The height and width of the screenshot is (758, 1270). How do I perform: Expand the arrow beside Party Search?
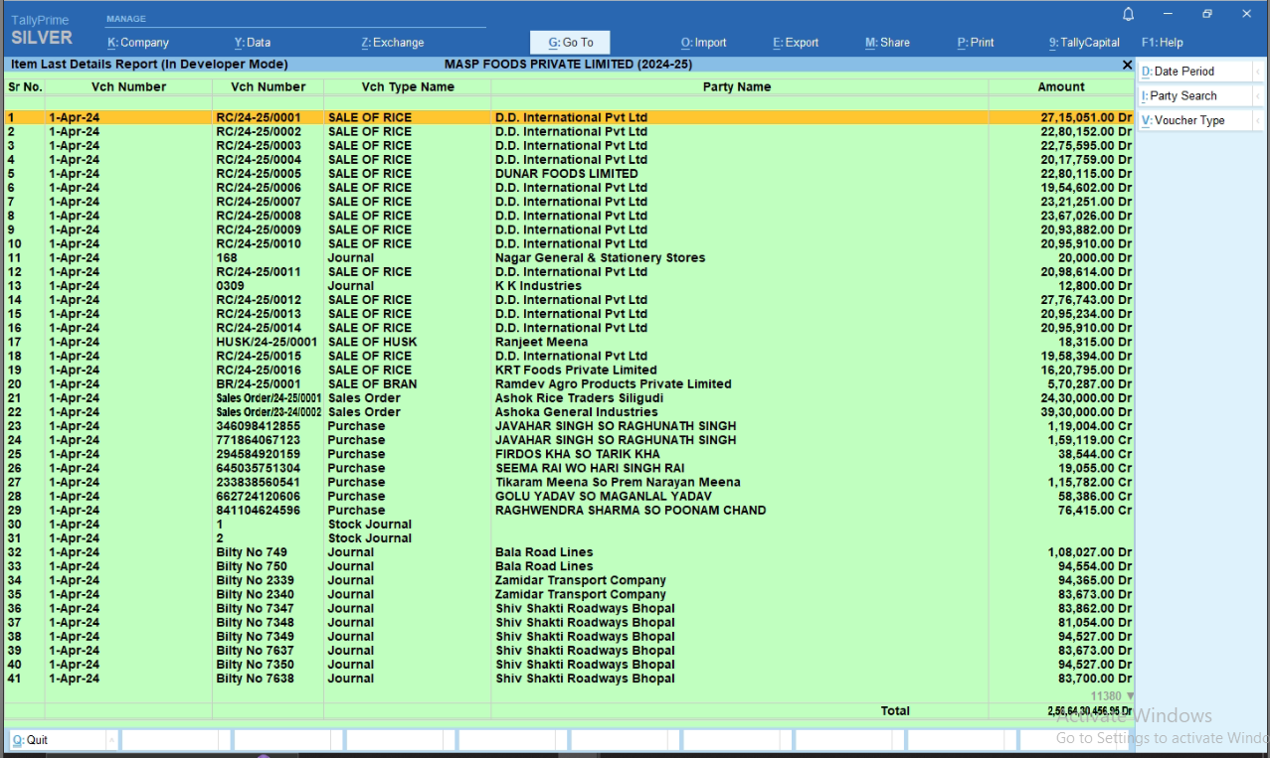(1258, 96)
